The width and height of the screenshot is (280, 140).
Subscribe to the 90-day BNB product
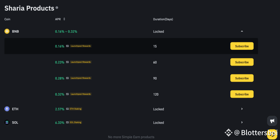(242, 78)
